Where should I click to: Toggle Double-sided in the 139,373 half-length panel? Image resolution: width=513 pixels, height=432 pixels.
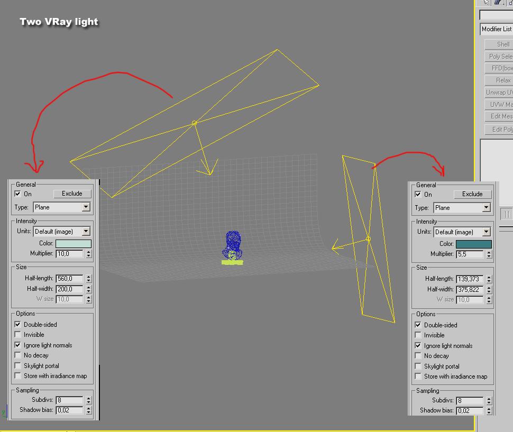(x=418, y=325)
